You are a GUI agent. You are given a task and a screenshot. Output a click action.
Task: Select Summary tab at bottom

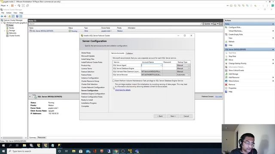(33, 138)
